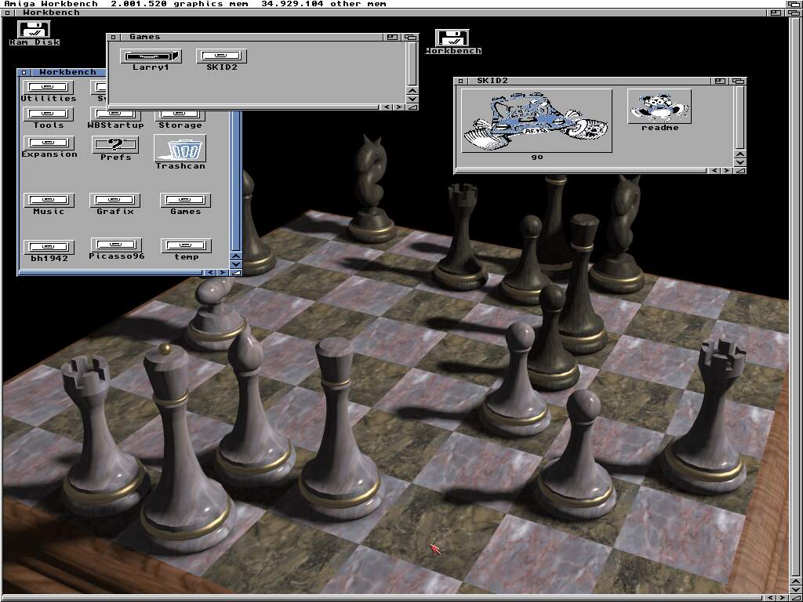Click Games window scroll down arrow
Viewport: 803px width, 602px height.
(412, 98)
